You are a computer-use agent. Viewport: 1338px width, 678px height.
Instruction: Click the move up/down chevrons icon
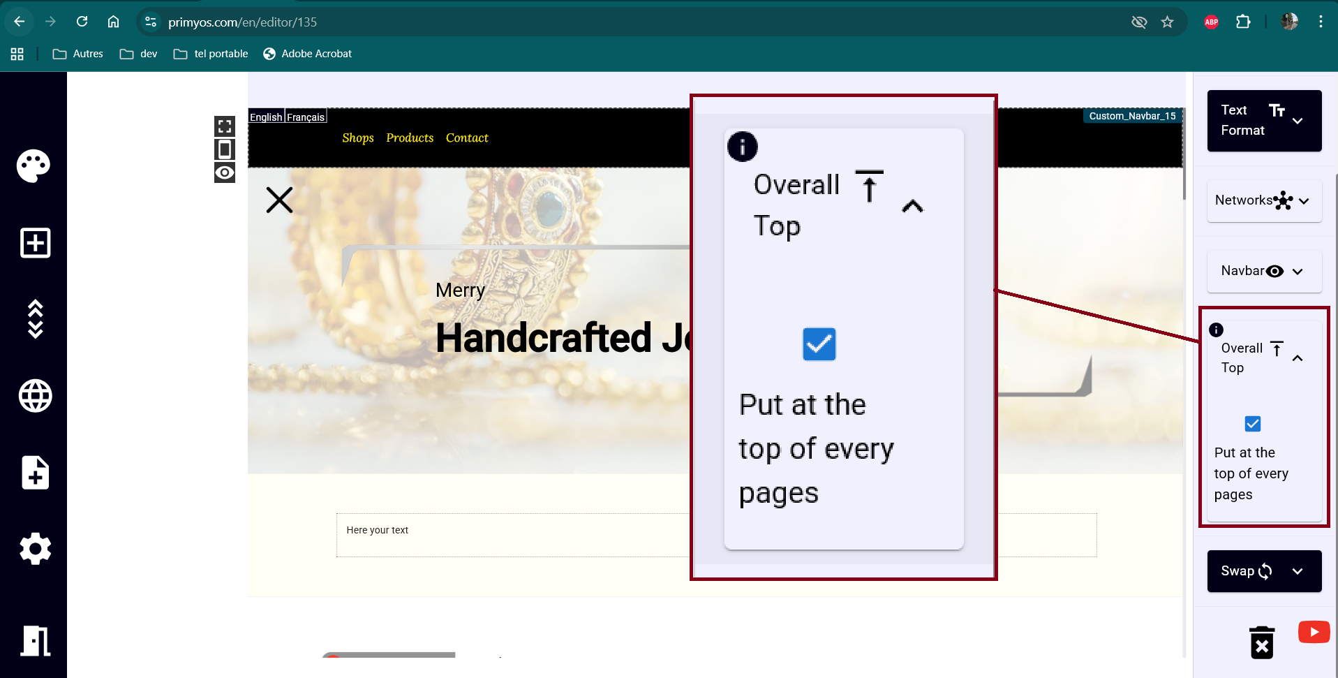coord(35,319)
